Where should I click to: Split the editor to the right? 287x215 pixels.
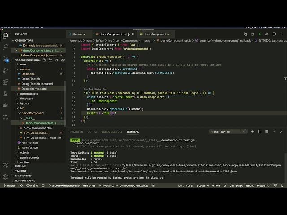point(274,34)
